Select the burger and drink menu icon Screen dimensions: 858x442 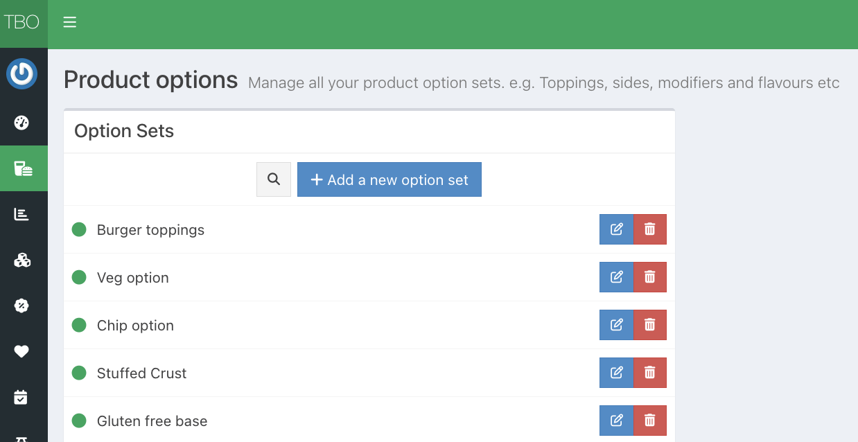coord(23,168)
